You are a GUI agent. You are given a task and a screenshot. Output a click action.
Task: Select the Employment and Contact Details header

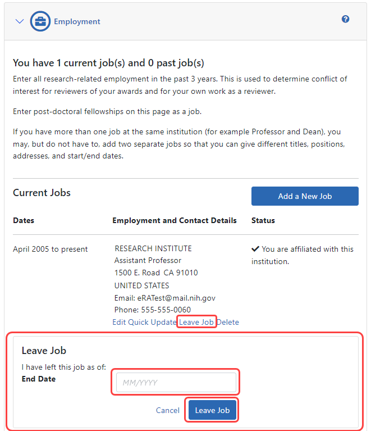(x=175, y=220)
